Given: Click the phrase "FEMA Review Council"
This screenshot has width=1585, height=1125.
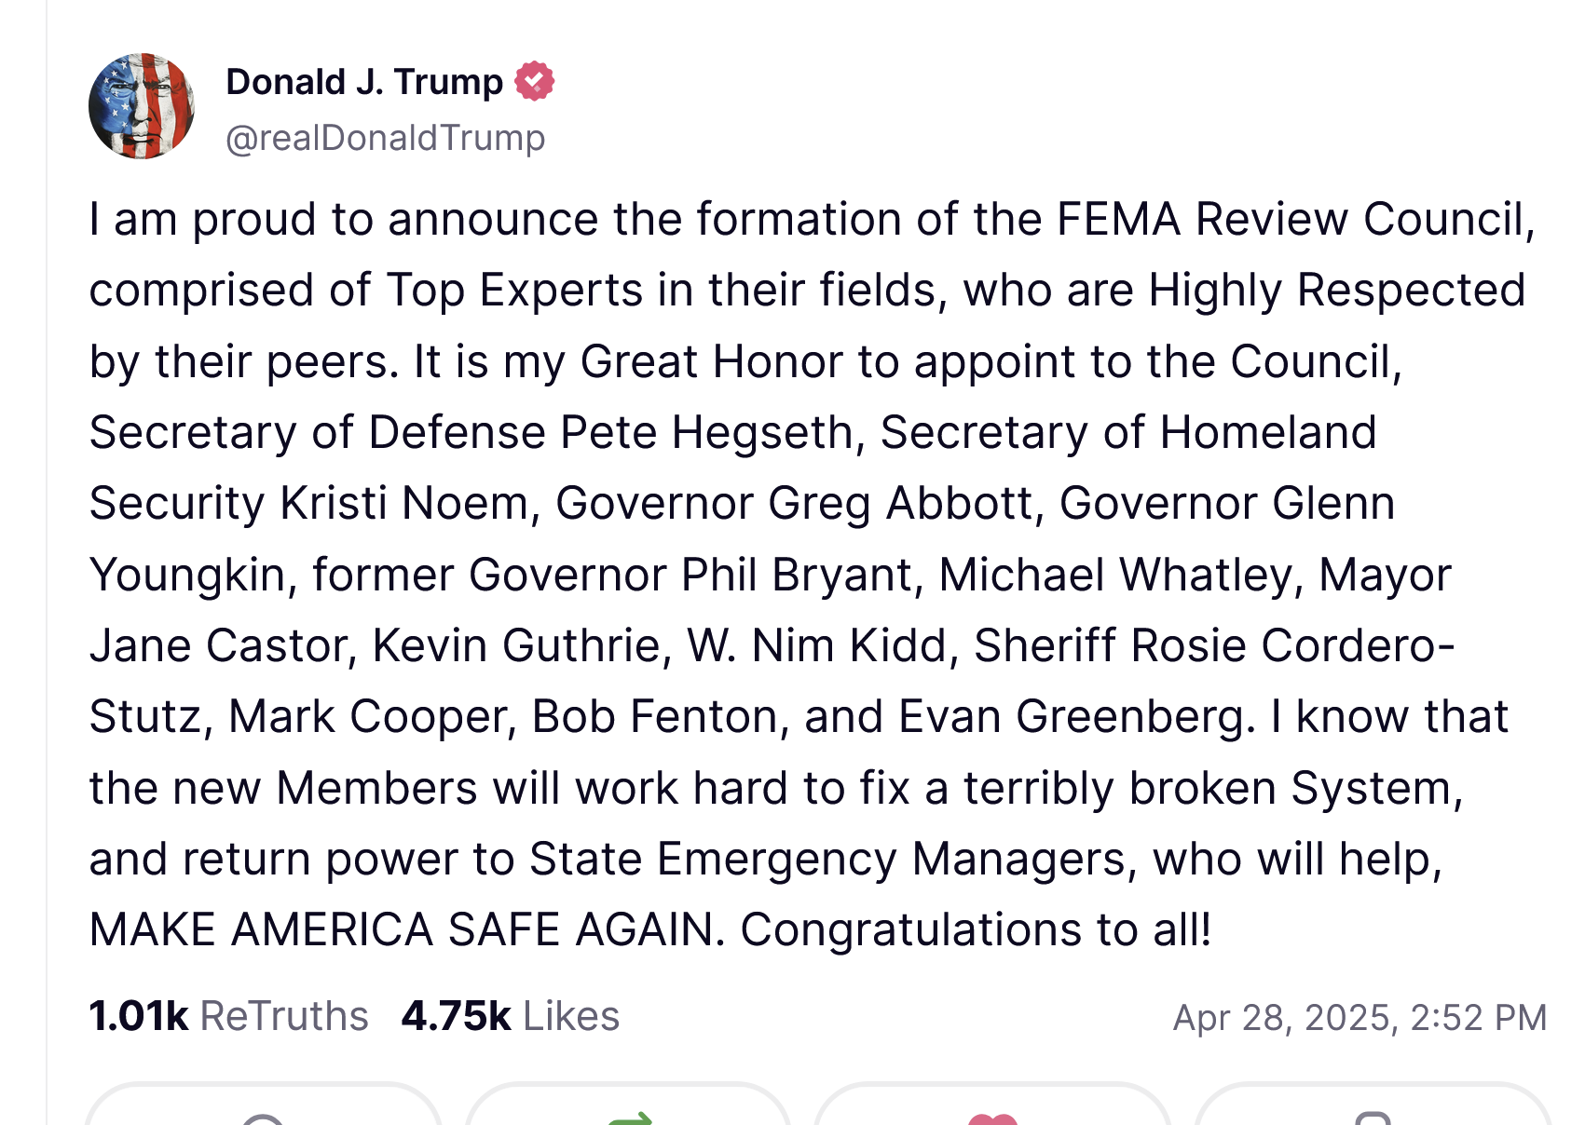Looking at the screenshot, I should pyautogui.click(x=1294, y=220).
